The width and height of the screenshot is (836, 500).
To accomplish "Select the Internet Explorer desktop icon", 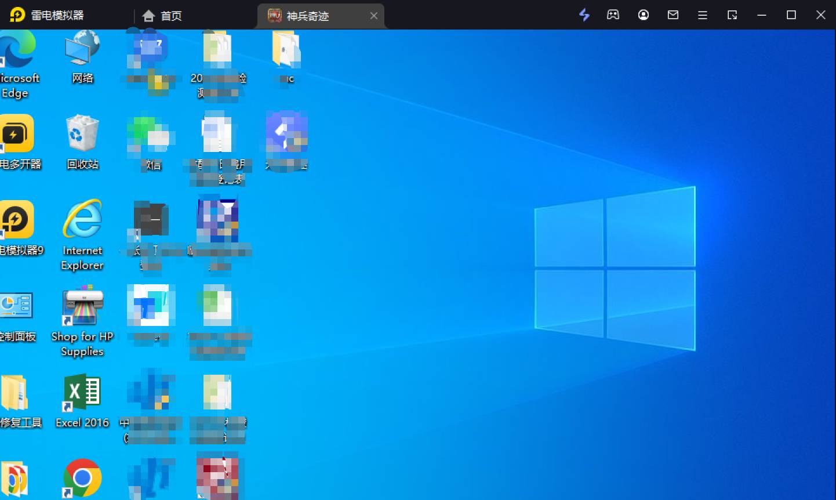I will pyautogui.click(x=82, y=235).
